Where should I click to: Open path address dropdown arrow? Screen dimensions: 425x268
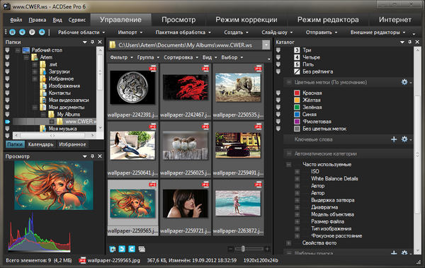[266, 45]
